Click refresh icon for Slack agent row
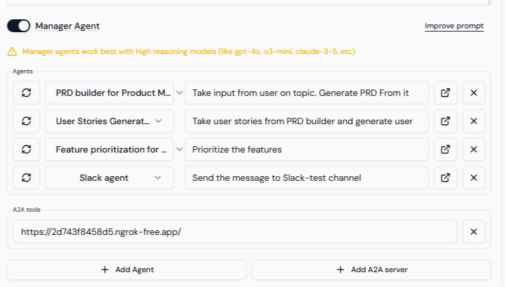Viewport: 506px width, 287px height. coord(26,178)
